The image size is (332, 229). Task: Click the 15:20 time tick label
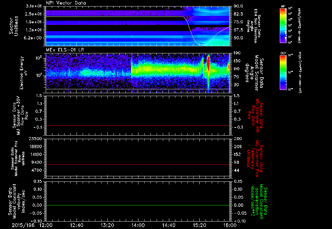click(x=199, y=225)
